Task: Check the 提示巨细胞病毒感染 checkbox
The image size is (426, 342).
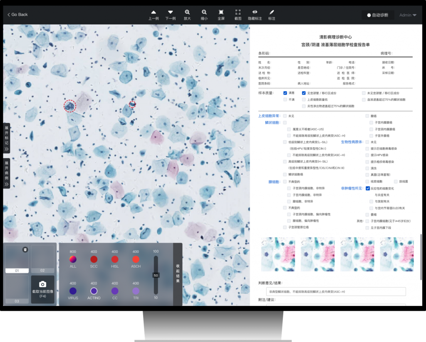Action: point(367,149)
